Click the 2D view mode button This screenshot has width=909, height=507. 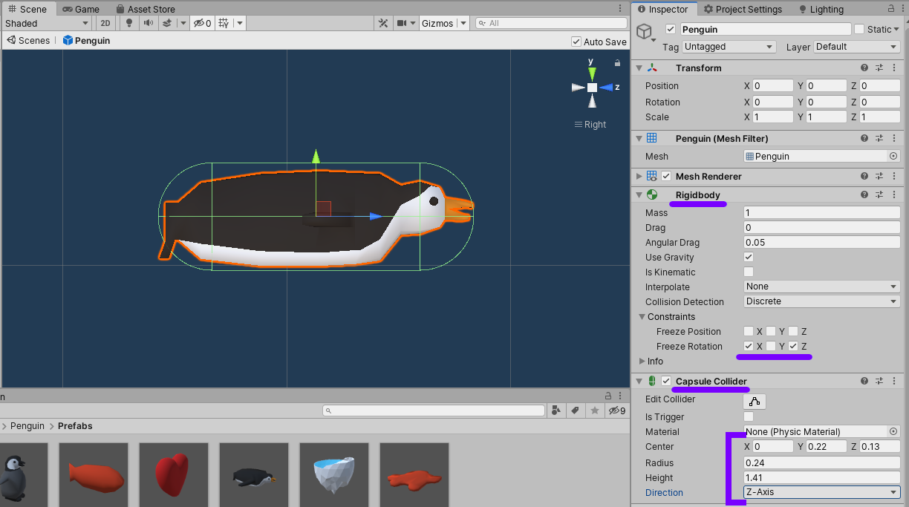[105, 23]
